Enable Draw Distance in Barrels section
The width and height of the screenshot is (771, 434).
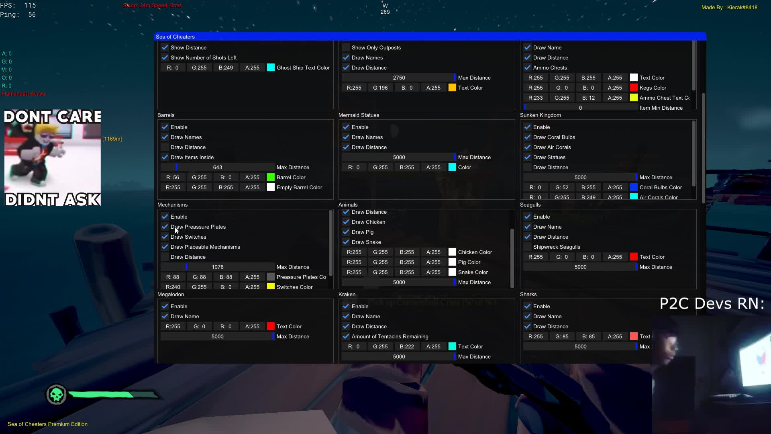pos(165,147)
